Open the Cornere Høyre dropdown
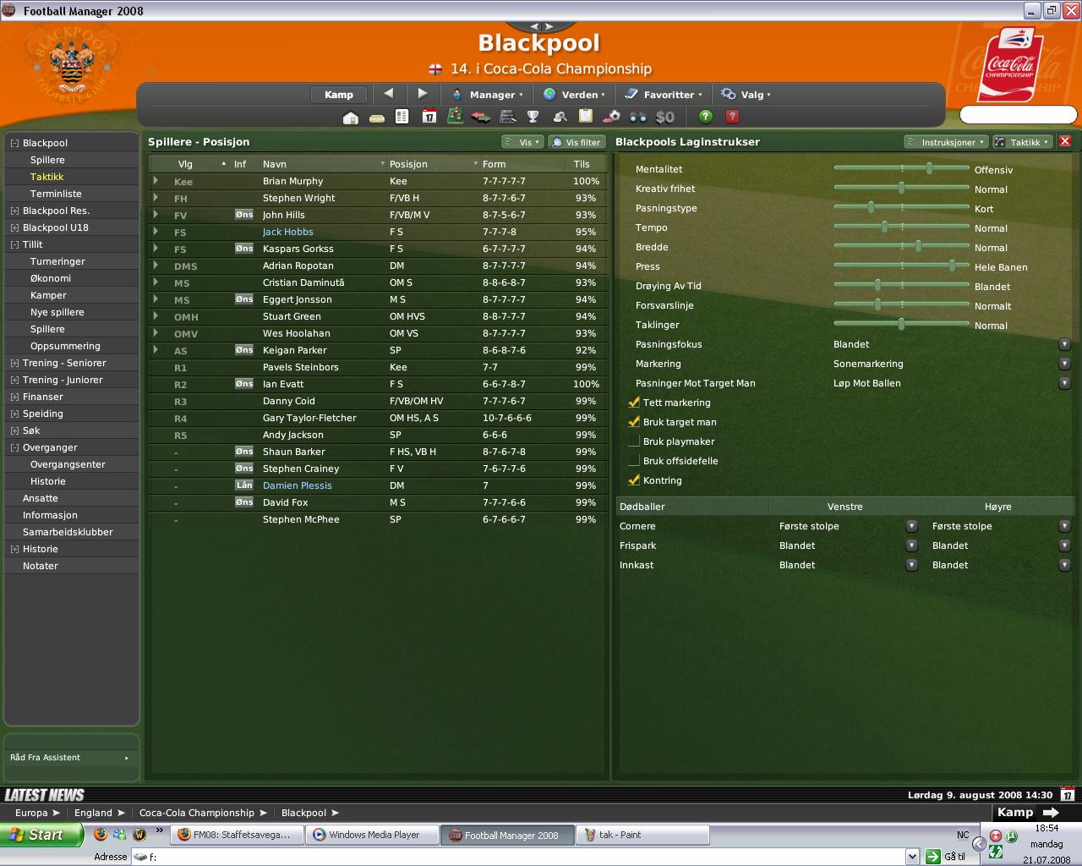The image size is (1082, 866). [x=1064, y=526]
